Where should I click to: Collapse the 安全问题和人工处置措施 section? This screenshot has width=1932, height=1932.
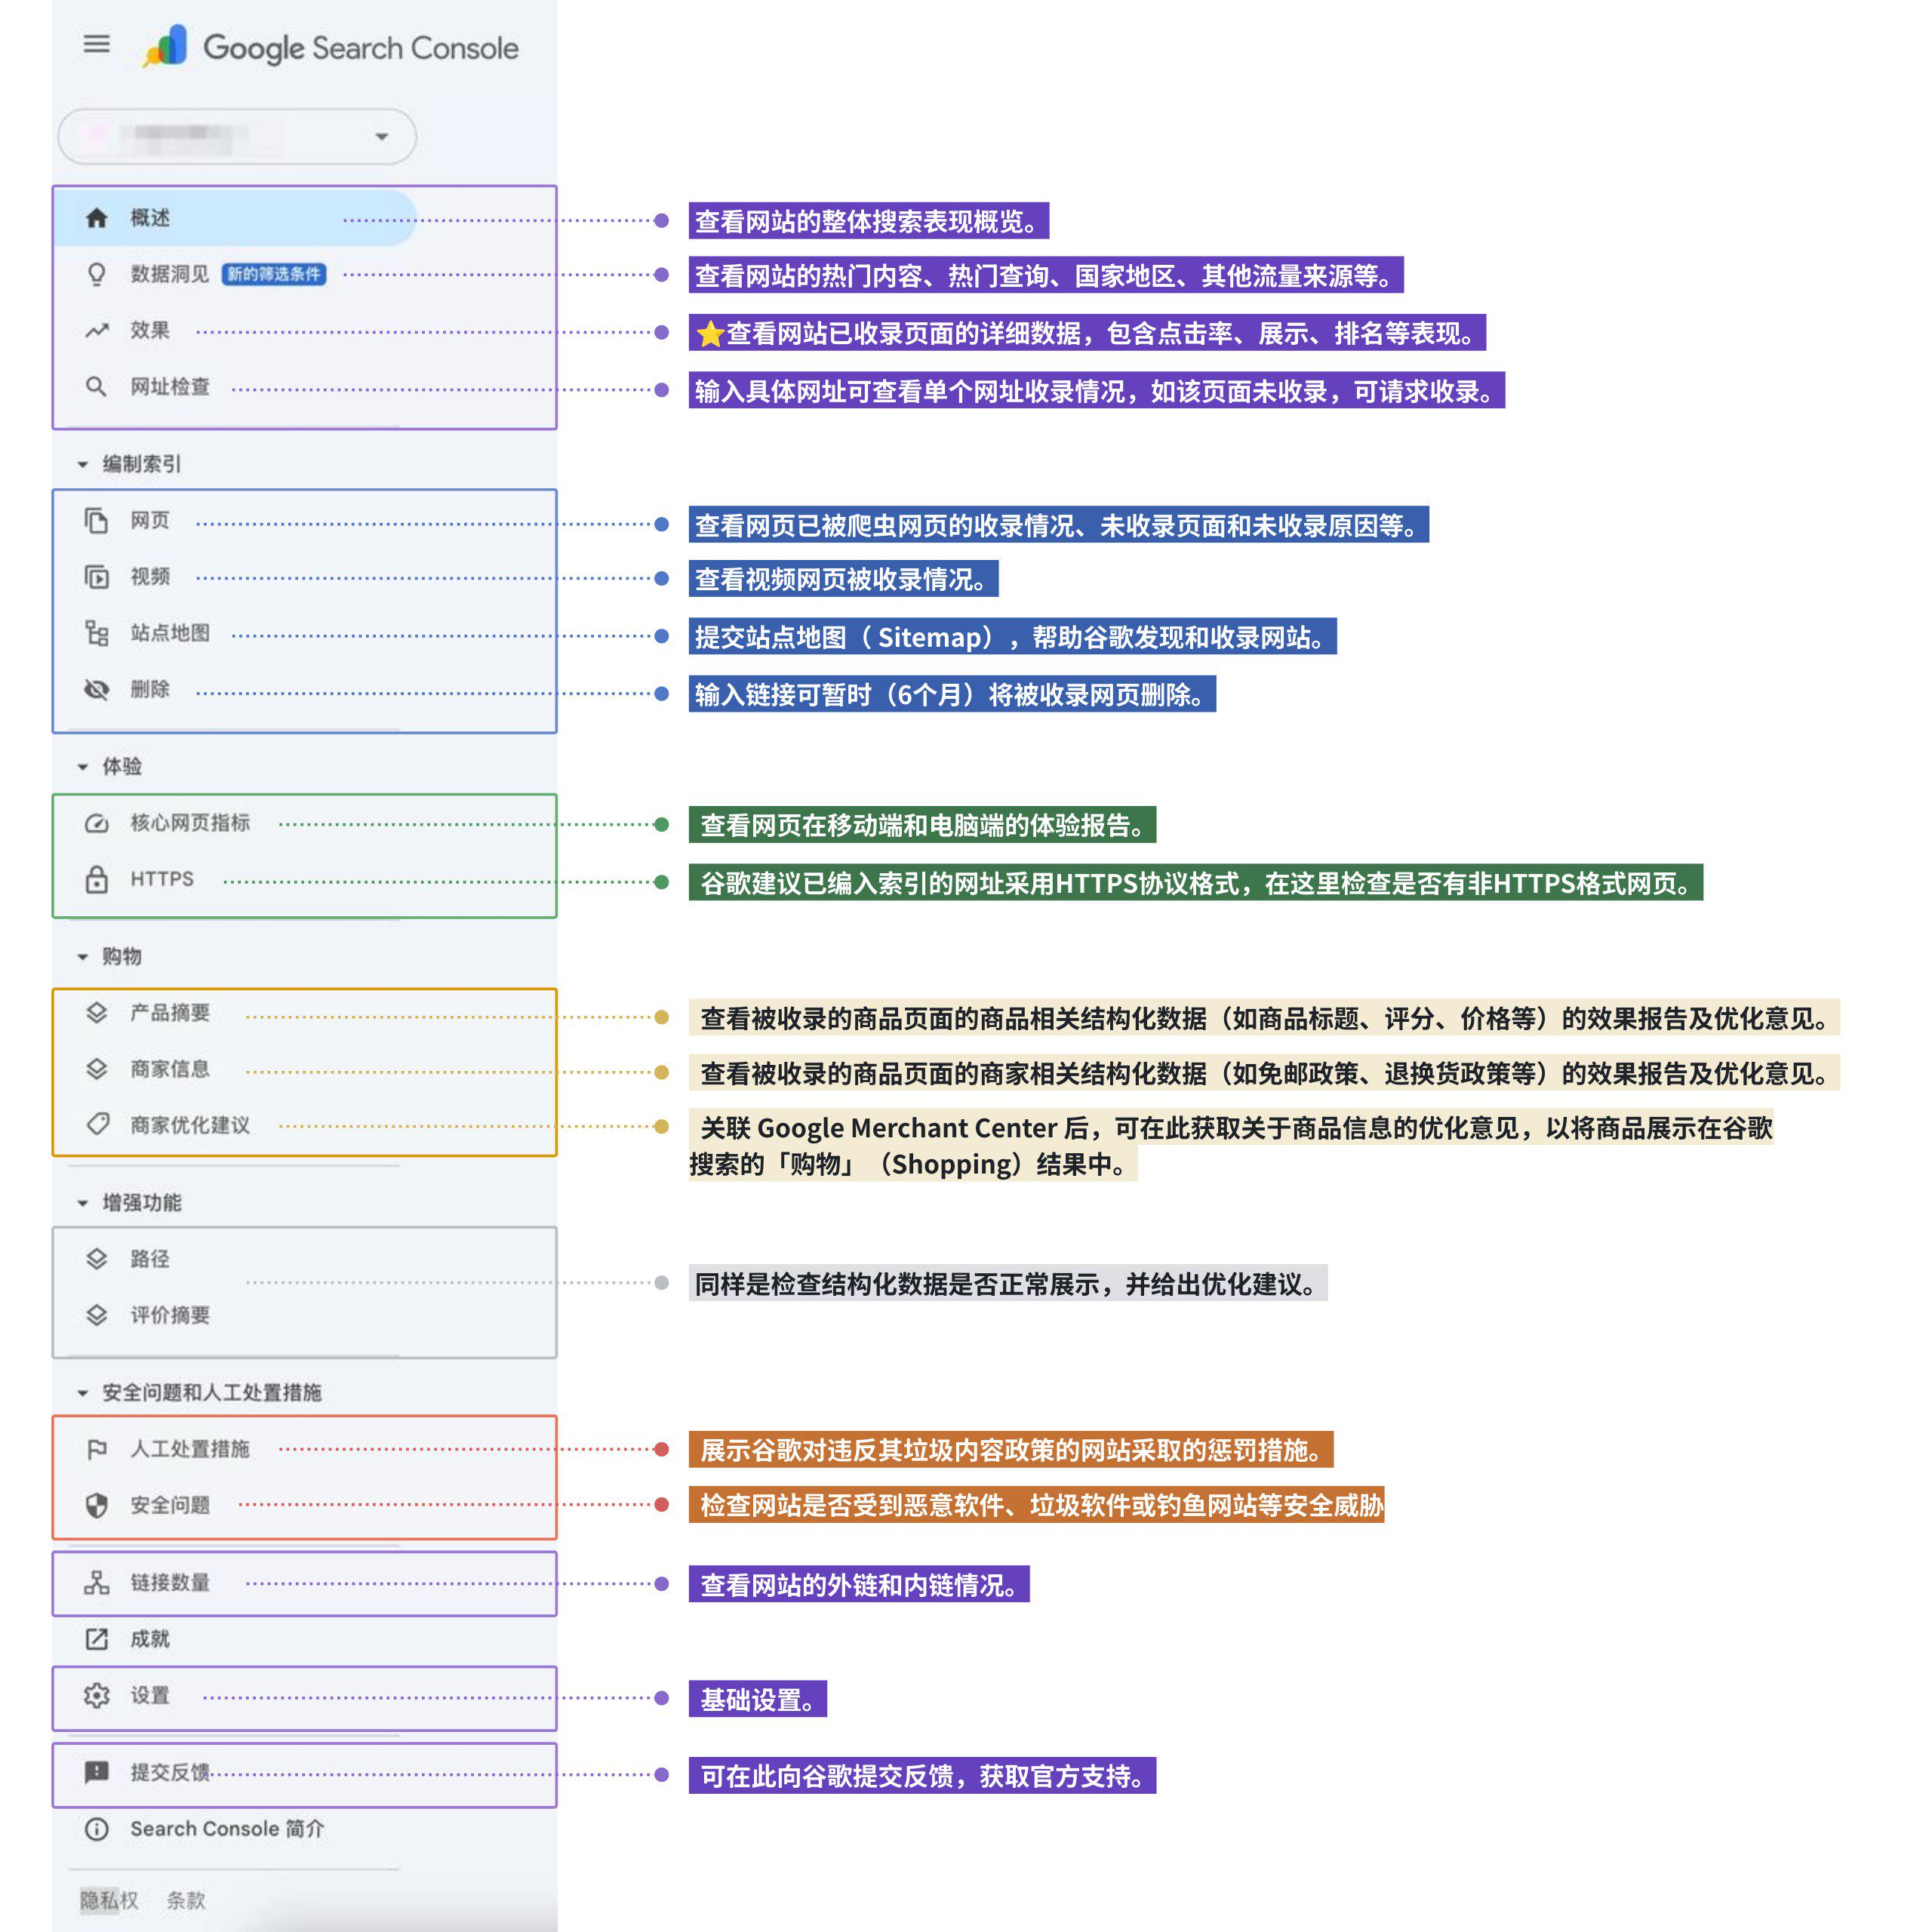coord(82,1393)
